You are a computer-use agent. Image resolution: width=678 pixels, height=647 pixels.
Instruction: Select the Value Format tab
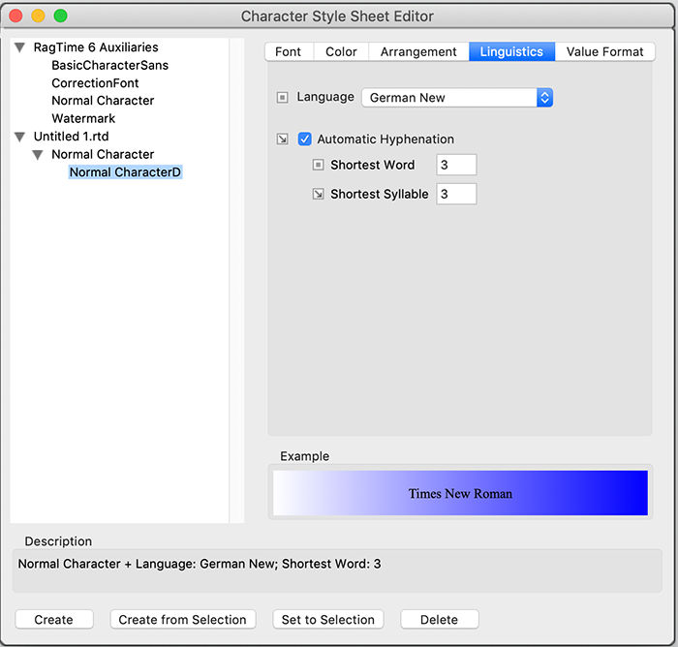pyautogui.click(x=604, y=52)
